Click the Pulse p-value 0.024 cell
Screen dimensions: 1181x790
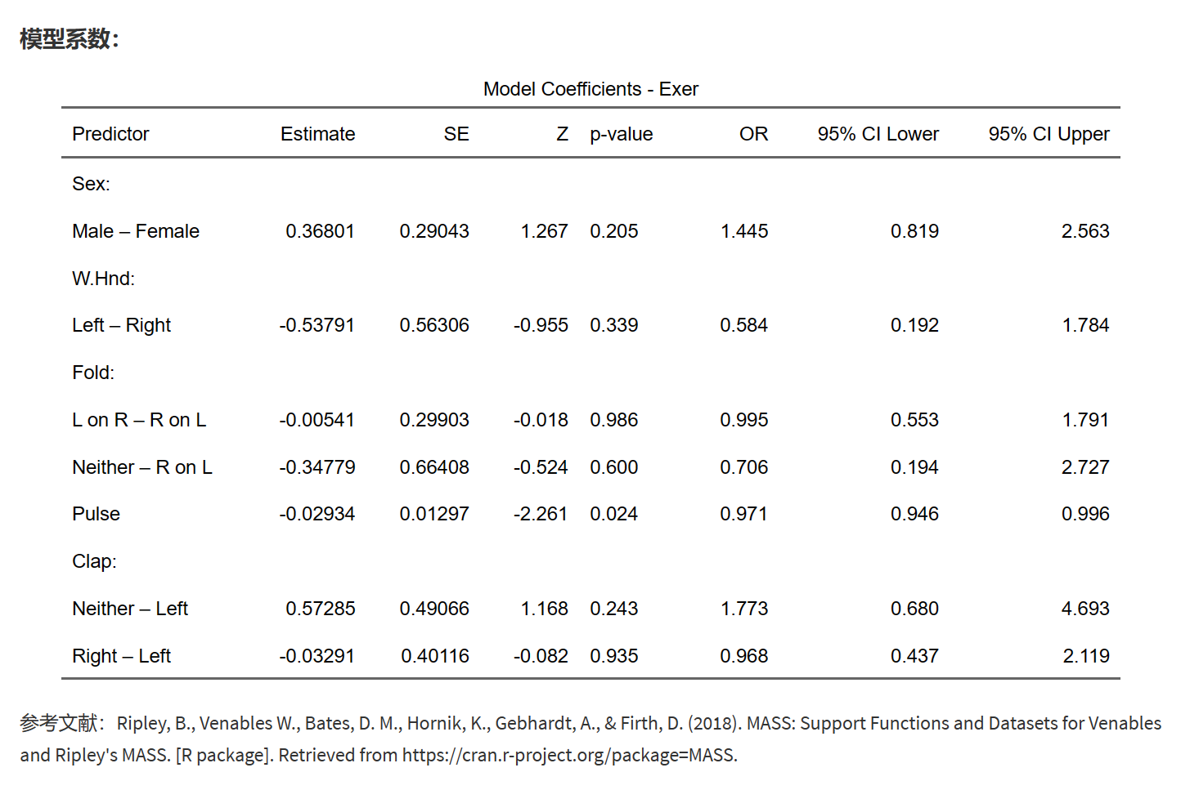tap(613, 514)
